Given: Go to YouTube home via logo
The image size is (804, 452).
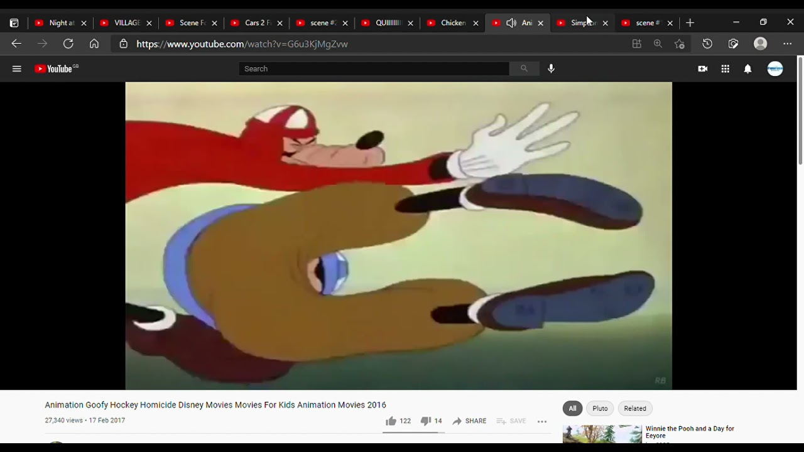Looking at the screenshot, I should click(x=56, y=69).
